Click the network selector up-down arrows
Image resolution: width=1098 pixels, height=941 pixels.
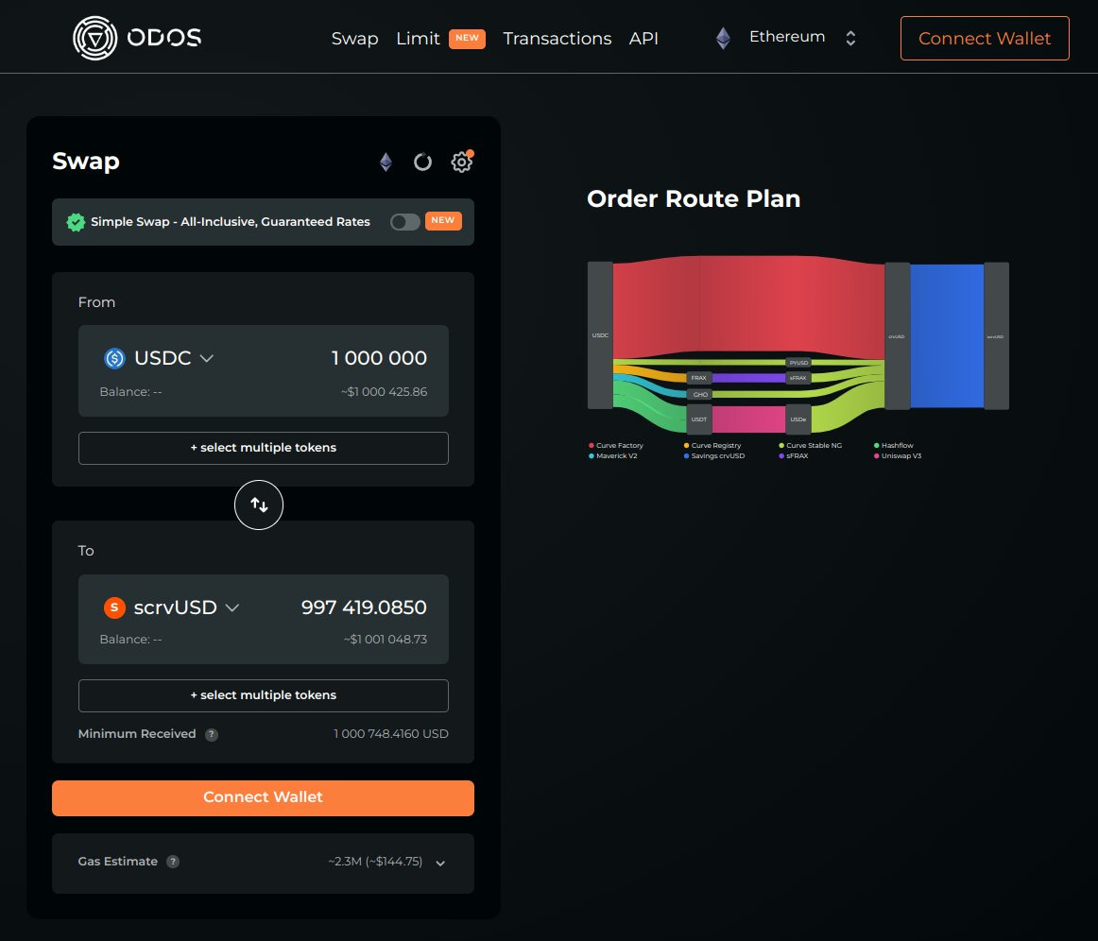850,38
